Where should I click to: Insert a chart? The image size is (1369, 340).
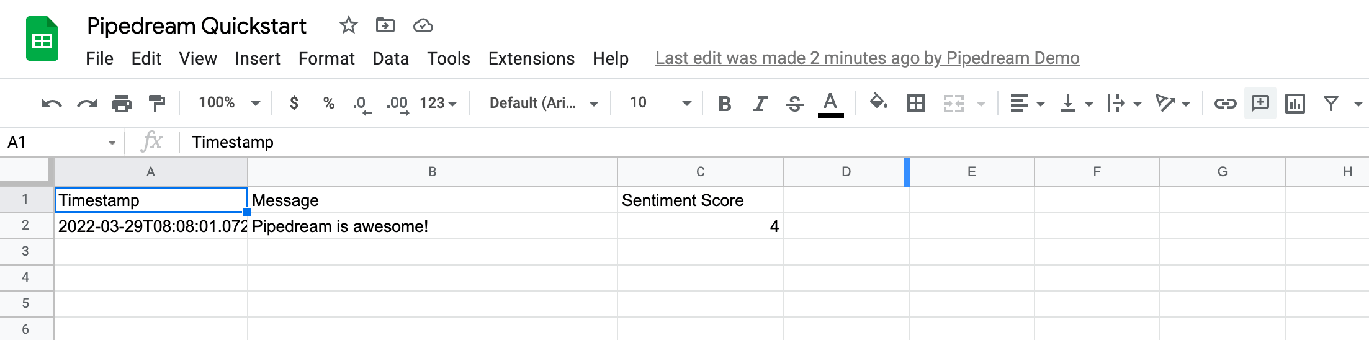coord(1295,103)
